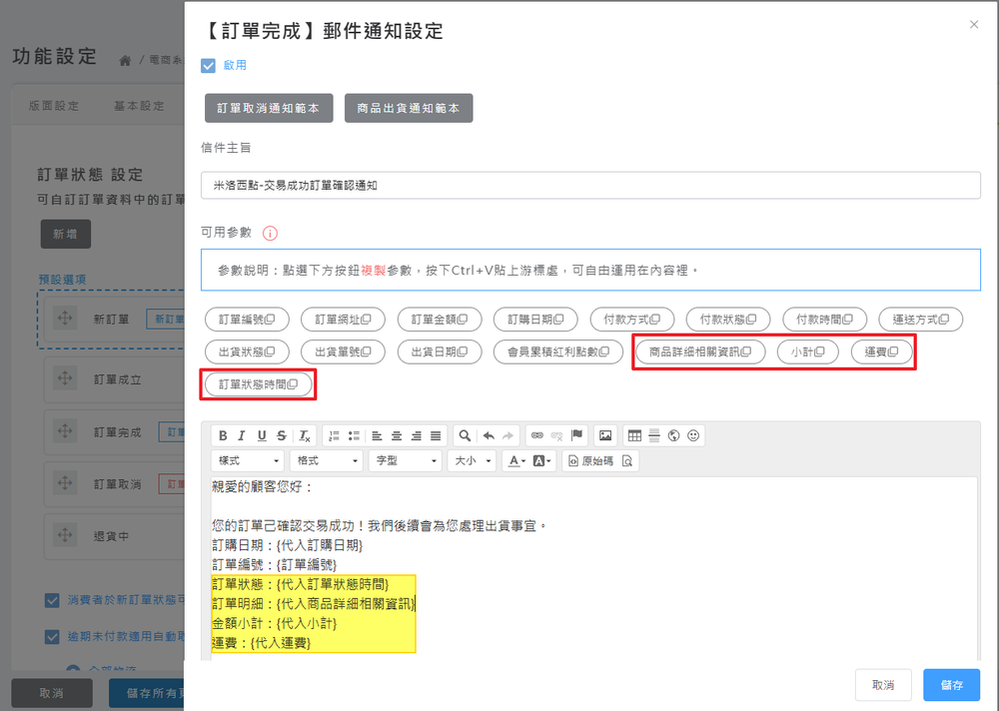This screenshot has width=999, height=711.
Task: Insert a numbered list
Action: coord(334,435)
